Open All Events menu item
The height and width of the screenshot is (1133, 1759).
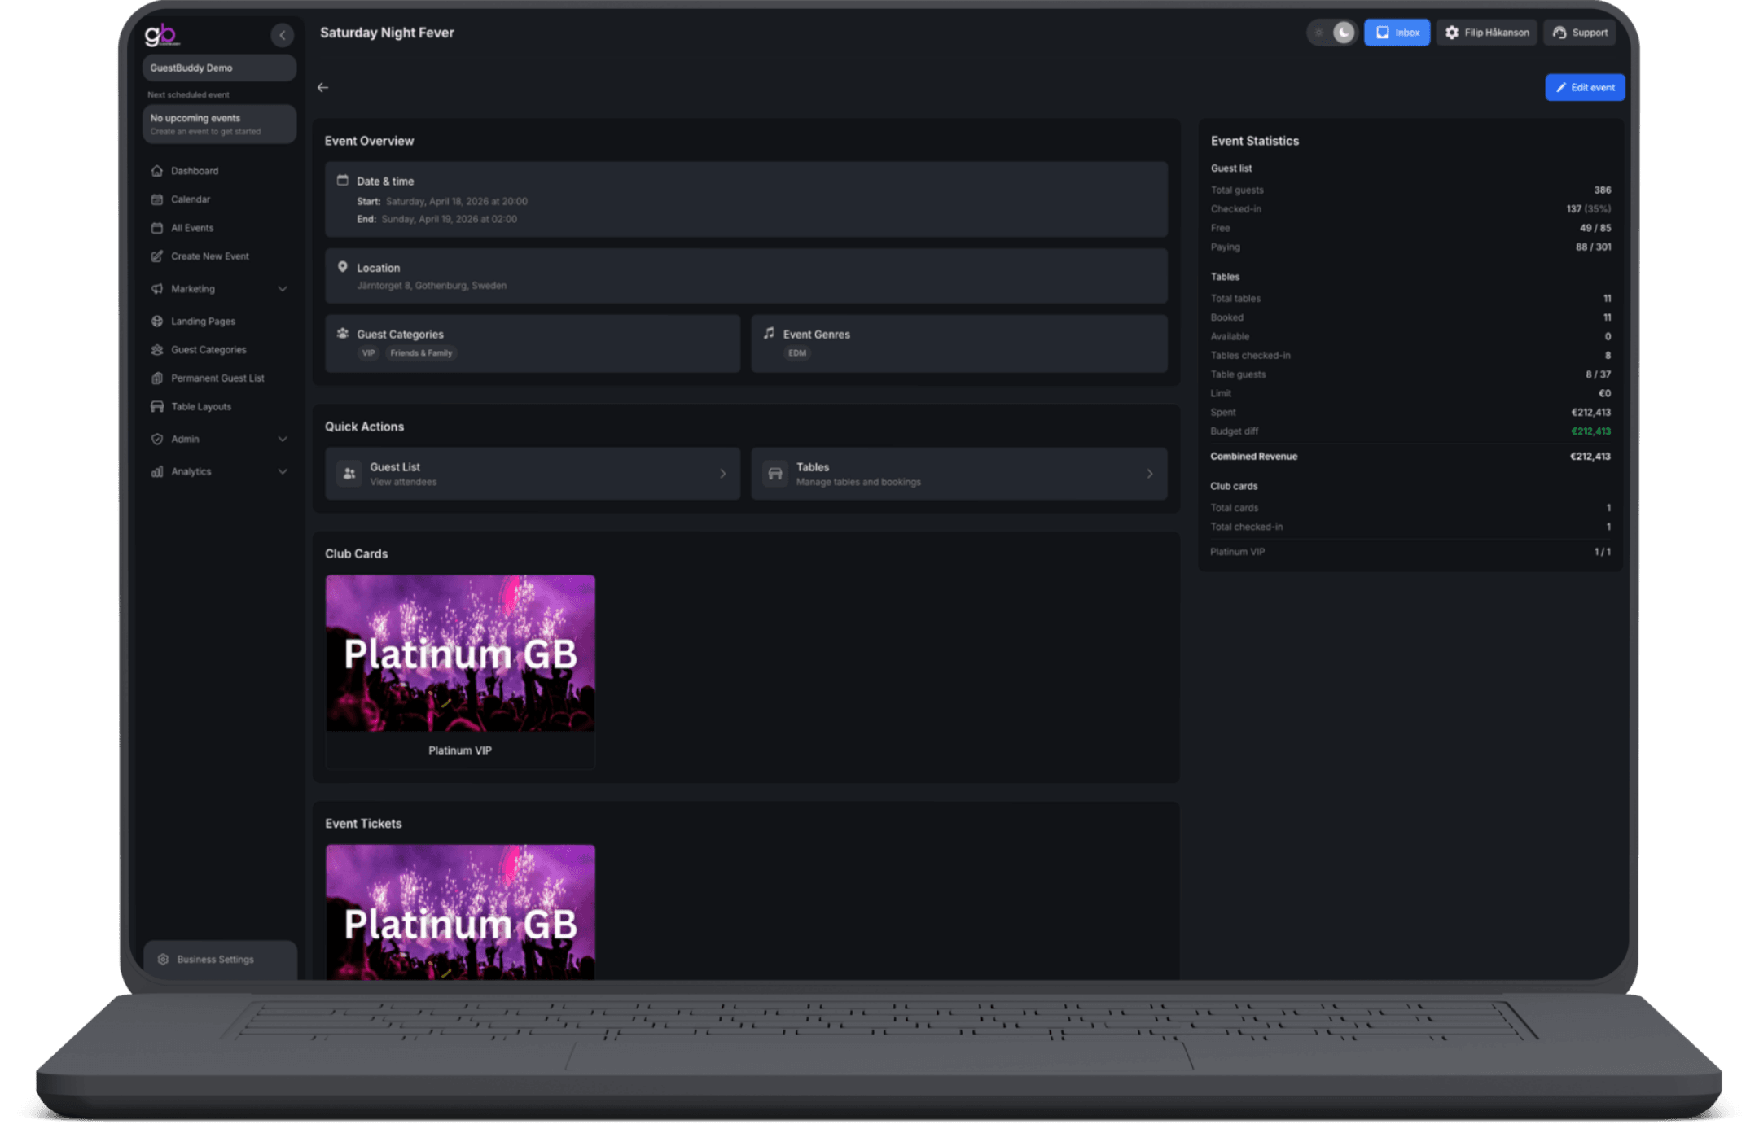coord(192,228)
